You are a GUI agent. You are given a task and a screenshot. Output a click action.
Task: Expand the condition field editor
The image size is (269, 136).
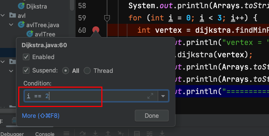150,96
